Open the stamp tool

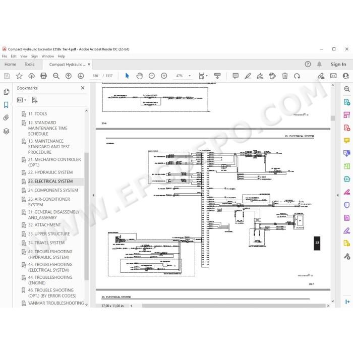click(x=272, y=76)
